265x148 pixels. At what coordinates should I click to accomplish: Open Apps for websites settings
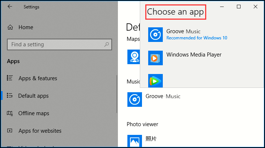point(40,131)
